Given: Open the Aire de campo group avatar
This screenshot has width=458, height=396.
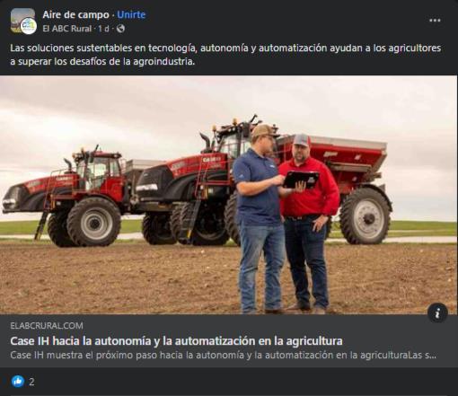Looking at the screenshot, I should [x=21, y=18].
